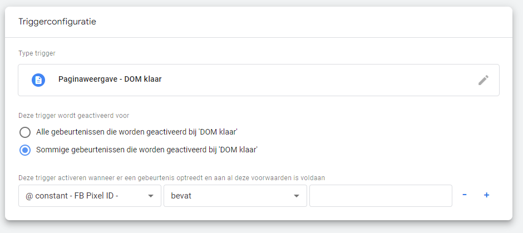
Task: Click the arrow on the 'bevat' dropdown
Action: tap(297, 196)
